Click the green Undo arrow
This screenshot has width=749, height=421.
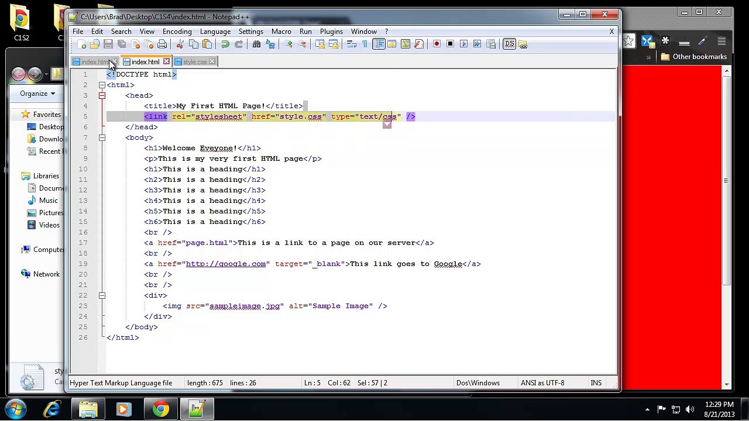225,44
